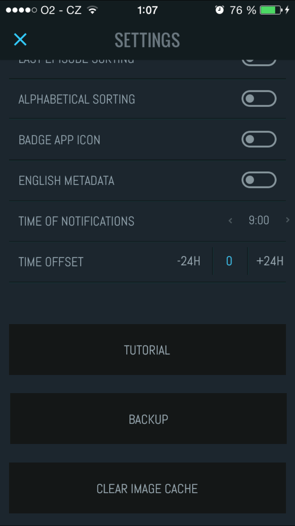Tap the alarm clock status icon
295x526 pixels.
pyautogui.click(x=219, y=10)
